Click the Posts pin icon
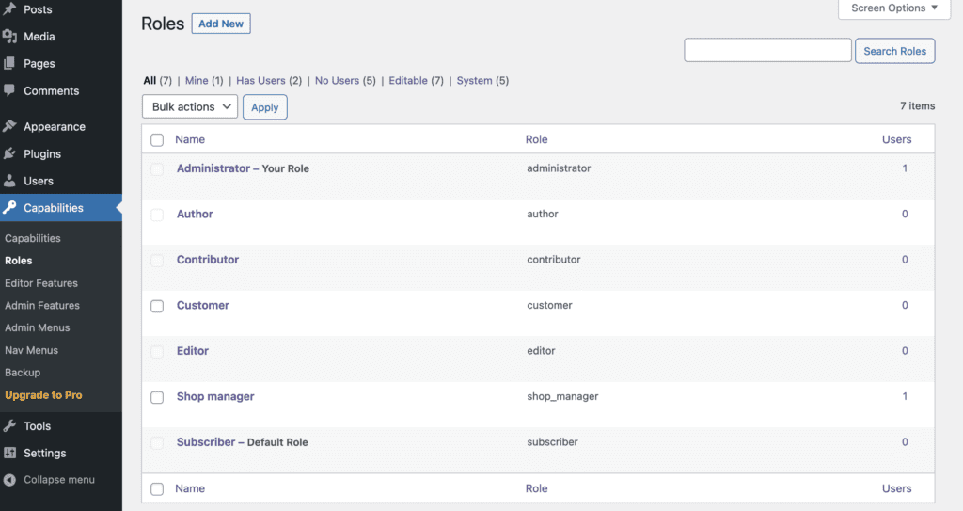Screen dimensions: 963x511 (x=9, y=9)
